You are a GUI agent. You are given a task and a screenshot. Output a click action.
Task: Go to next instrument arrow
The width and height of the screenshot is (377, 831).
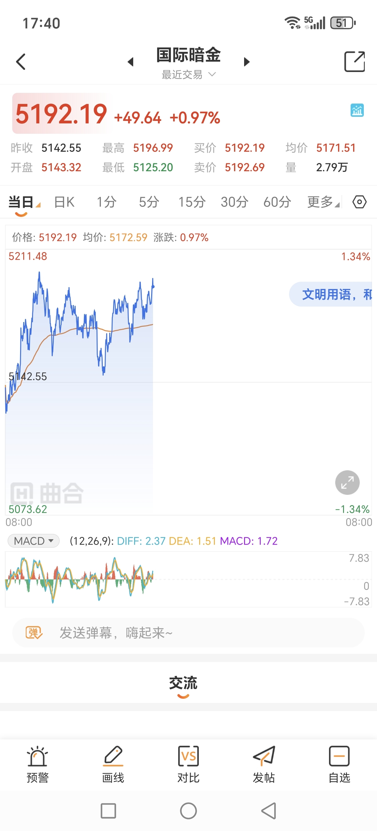tap(247, 62)
